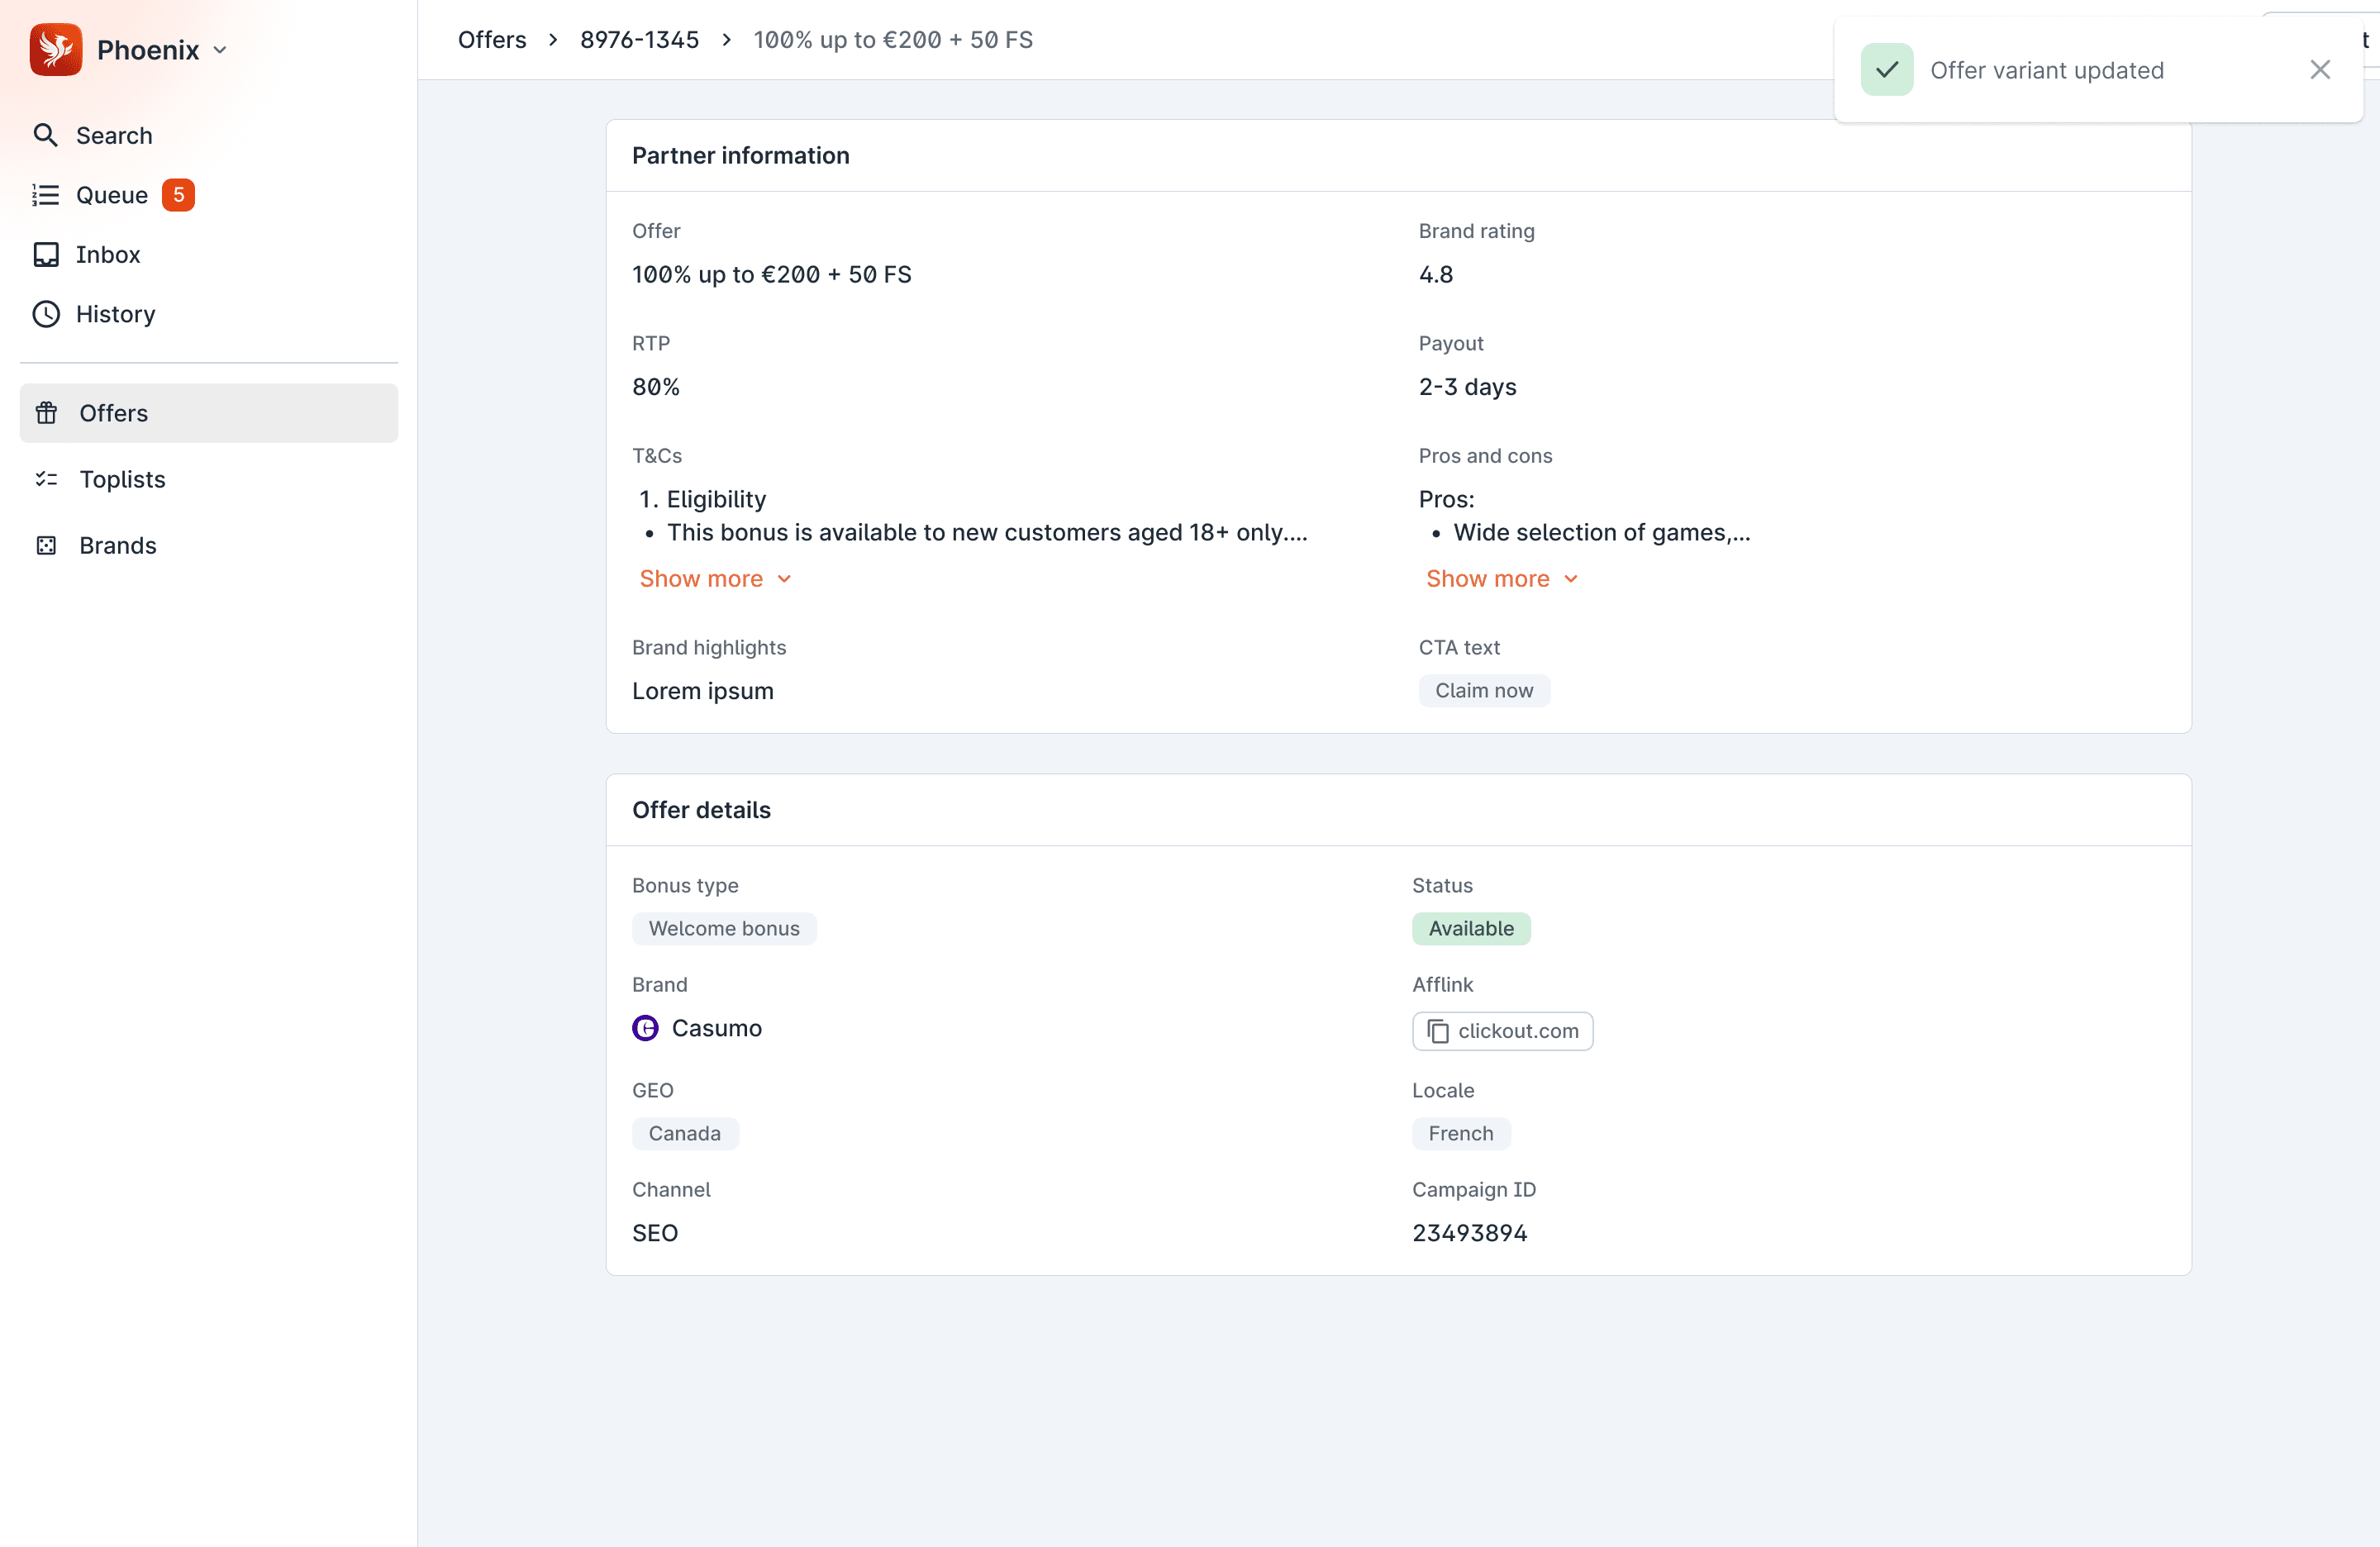The image size is (2380, 1547).
Task: Open Inbox from the sidebar
Action: click(x=107, y=254)
